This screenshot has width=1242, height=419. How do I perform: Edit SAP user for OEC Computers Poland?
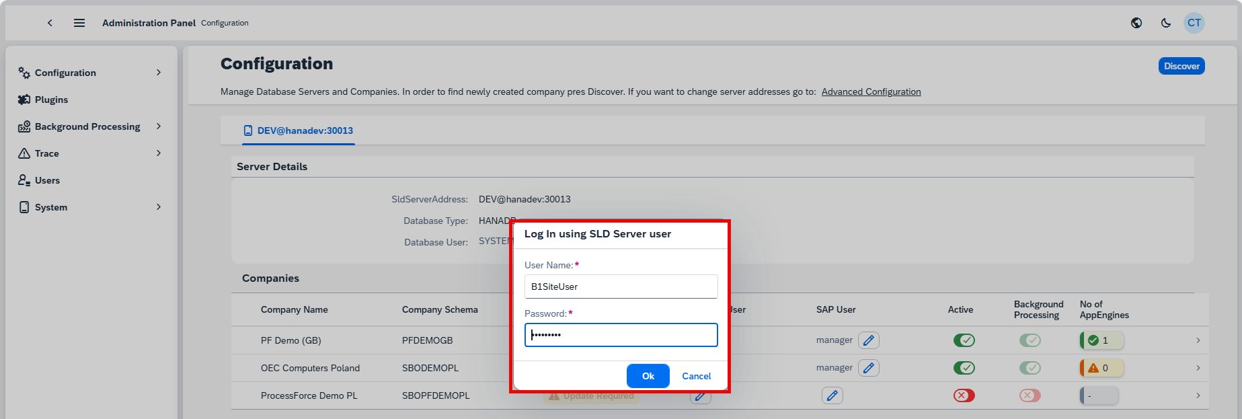pos(869,368)
